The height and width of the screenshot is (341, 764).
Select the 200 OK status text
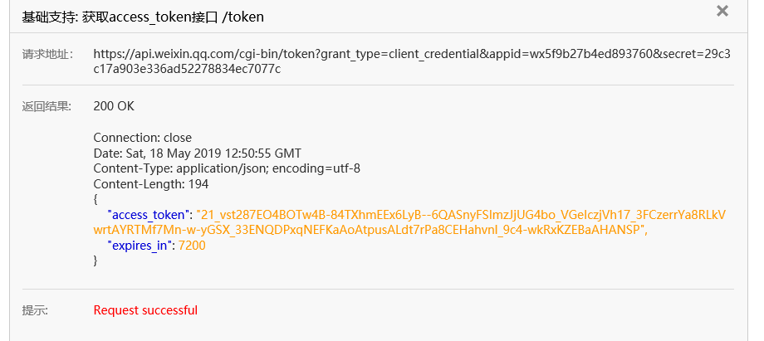click(x=114, y=106)
